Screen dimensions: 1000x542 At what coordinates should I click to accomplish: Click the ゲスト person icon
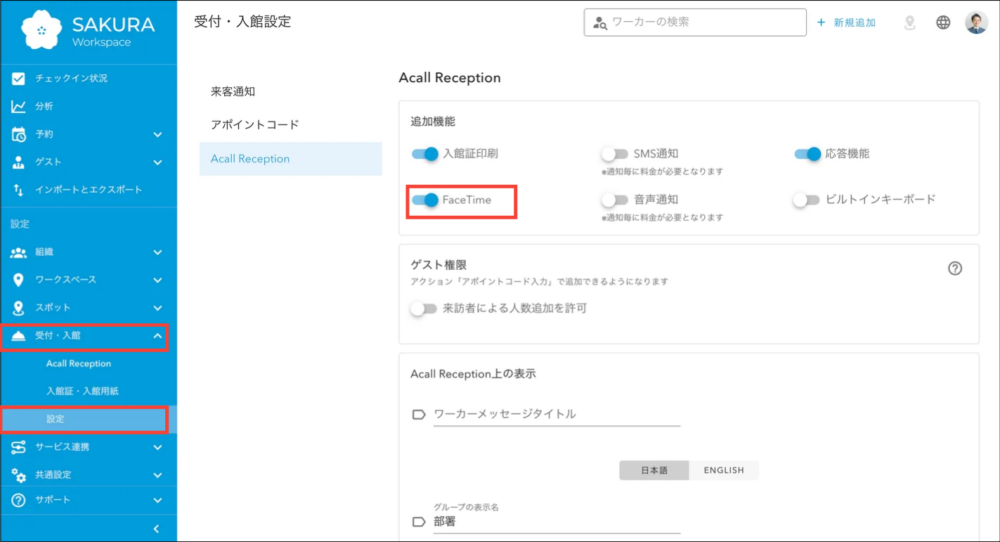click(18, 162)
